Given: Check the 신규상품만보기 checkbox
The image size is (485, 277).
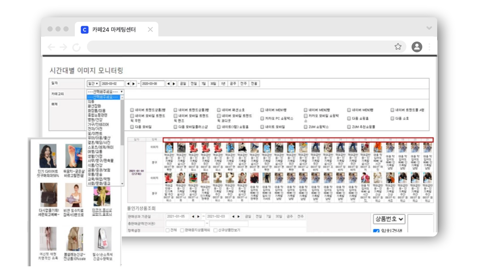Looking at the screenshot, I should (215, 230).
